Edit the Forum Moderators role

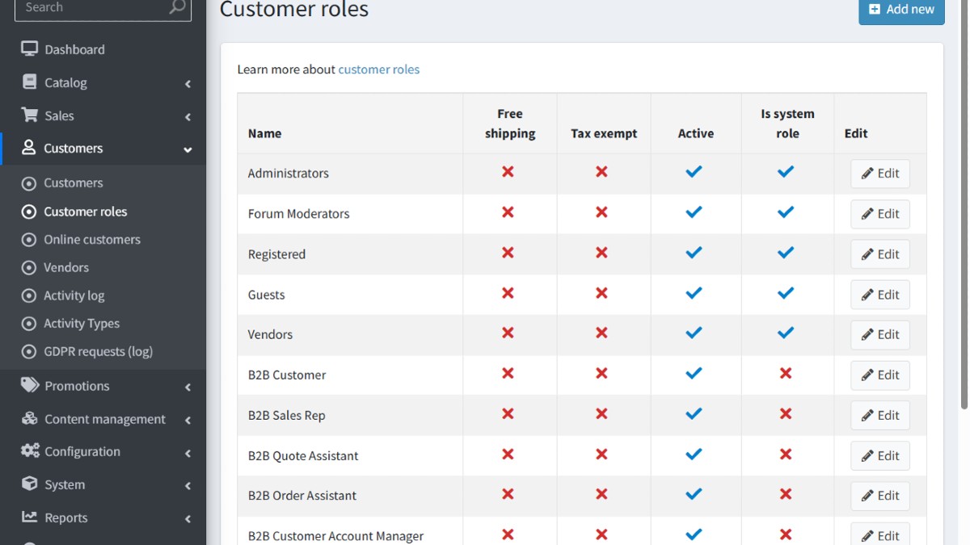(880, 214)
